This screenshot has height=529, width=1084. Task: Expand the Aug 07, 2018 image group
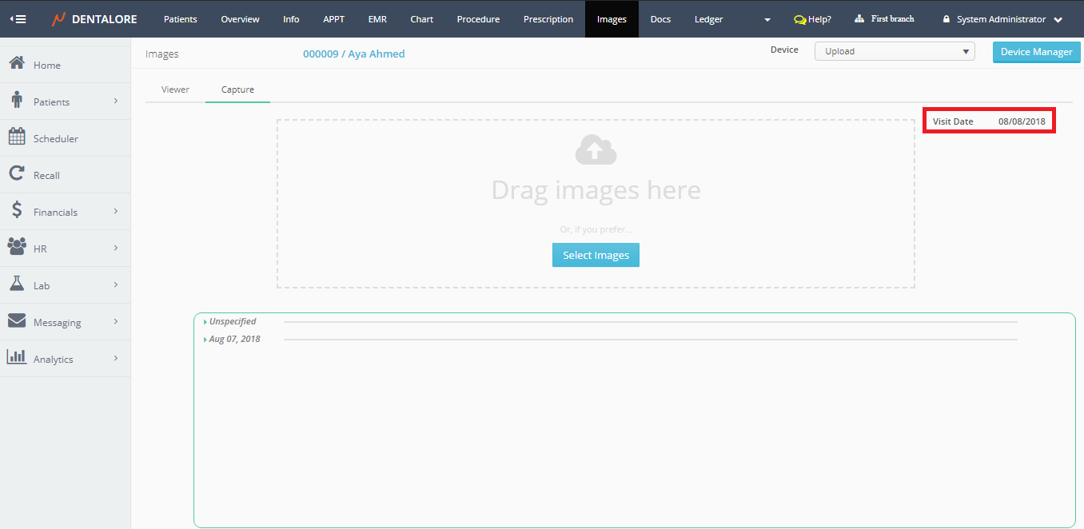pos(233,339)
